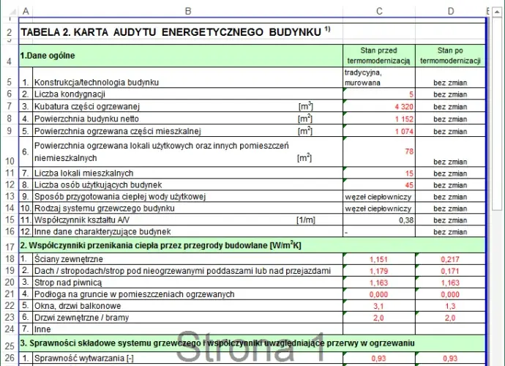Click 'Liczba osób użytkujących budynek' cell
Screen dimensions: 505x366
click(188, 185)
